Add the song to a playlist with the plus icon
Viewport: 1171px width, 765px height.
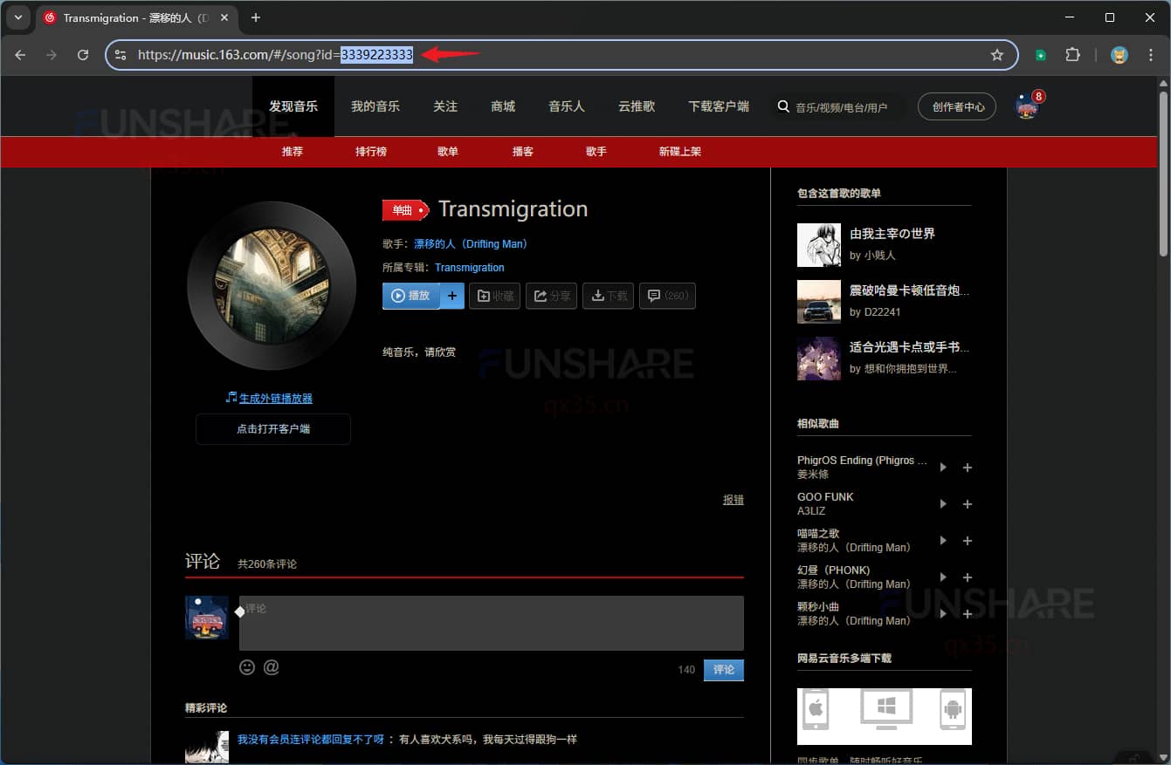[x=451, y=296]
